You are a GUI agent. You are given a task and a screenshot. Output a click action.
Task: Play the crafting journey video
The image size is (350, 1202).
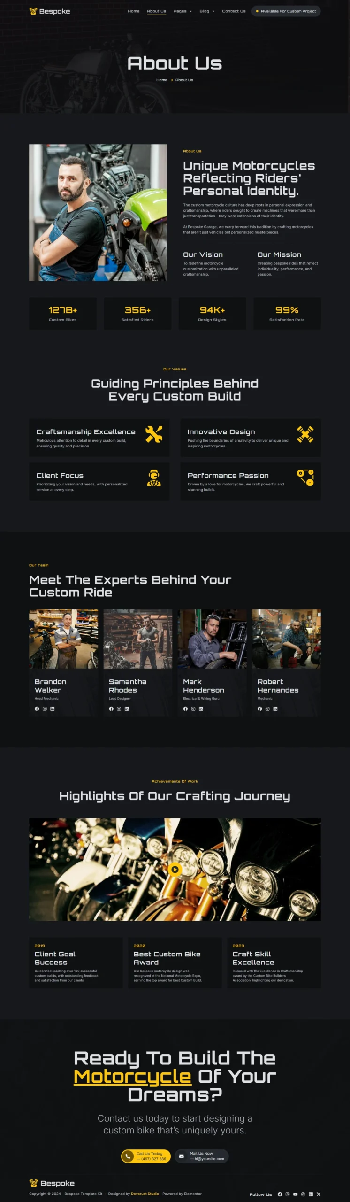click(x=175, y=869)
